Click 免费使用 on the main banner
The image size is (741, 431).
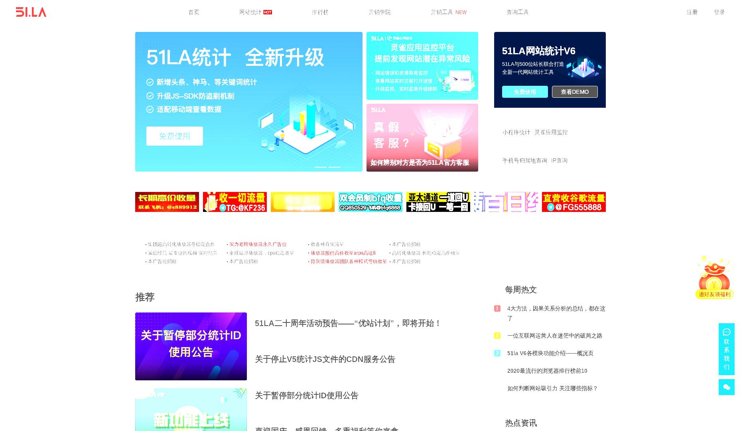(175, 136)
